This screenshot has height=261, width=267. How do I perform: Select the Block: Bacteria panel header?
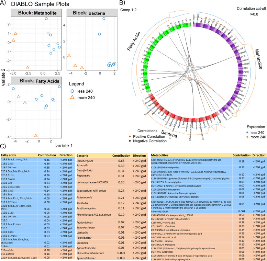[92, 13]
